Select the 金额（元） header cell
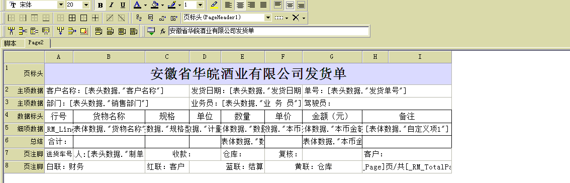Viewport: 570px width, 183px height. tap(332, 117)
